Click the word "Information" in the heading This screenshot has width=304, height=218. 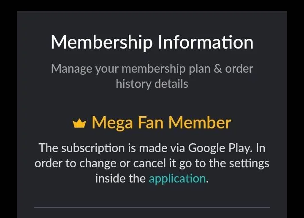click(206, 42)
